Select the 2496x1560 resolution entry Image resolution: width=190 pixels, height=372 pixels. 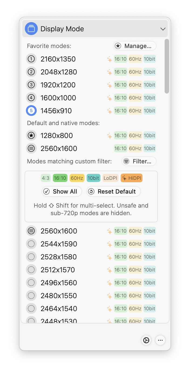pos(91,283)
